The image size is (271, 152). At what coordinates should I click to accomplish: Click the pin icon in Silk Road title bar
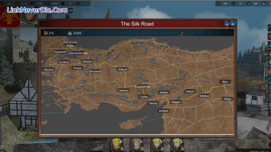[x=227, y=23]
